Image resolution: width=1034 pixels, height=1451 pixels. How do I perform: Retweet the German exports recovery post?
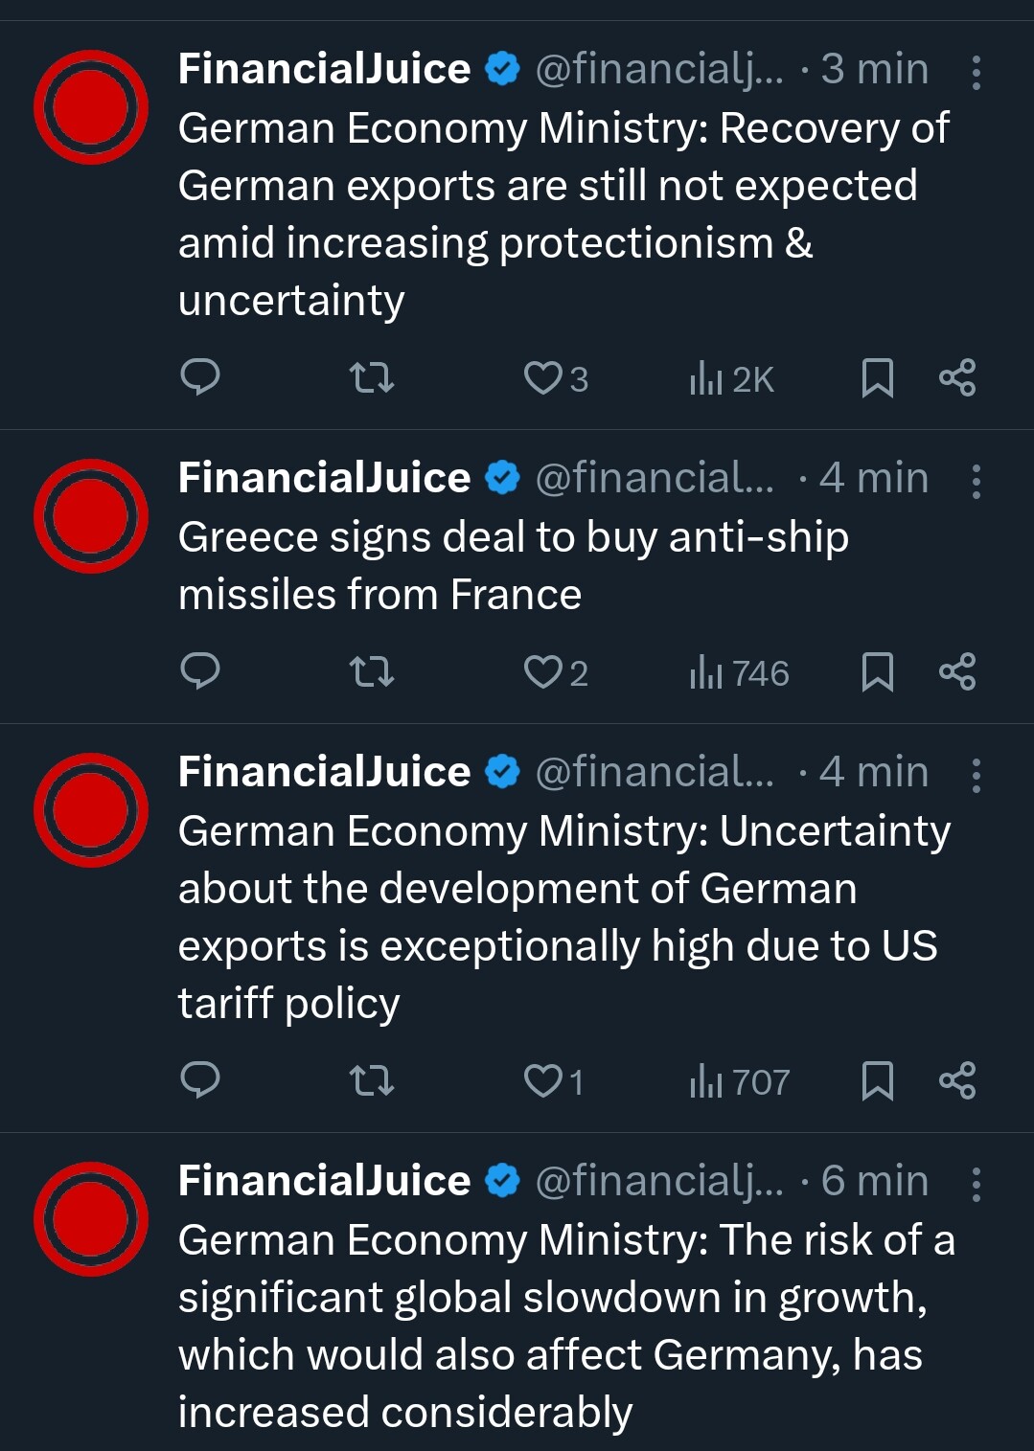click(372, 378)
